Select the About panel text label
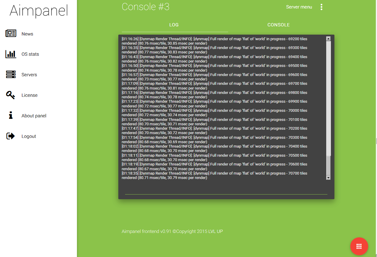 coord(34,116)
